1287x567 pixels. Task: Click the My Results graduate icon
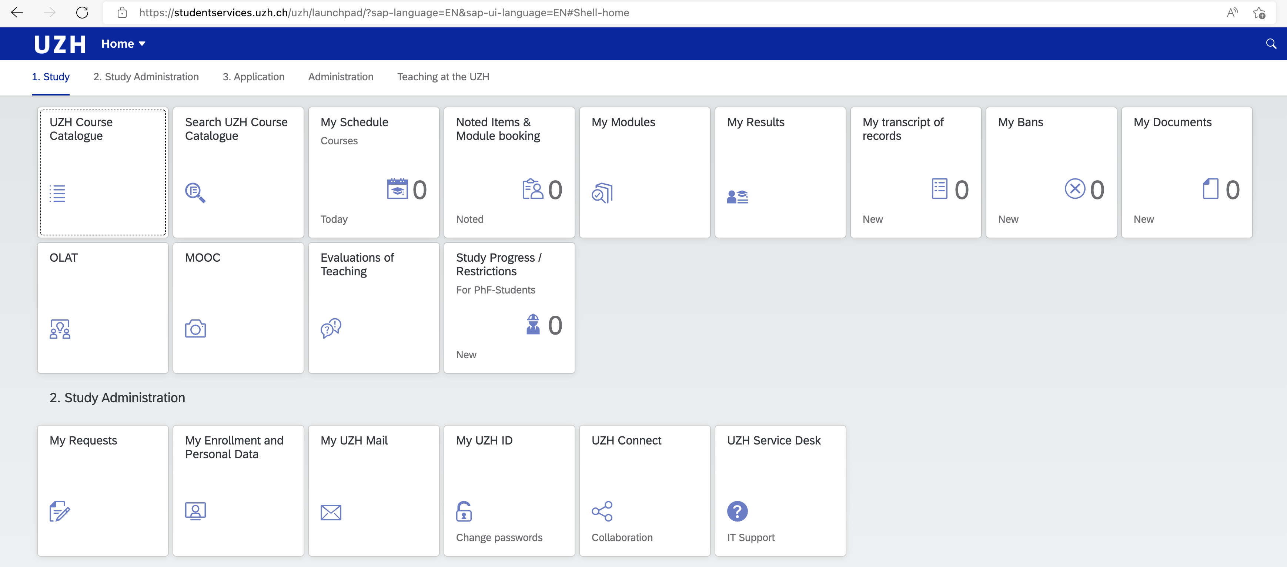pyautogui.click(x=737, y=197)
